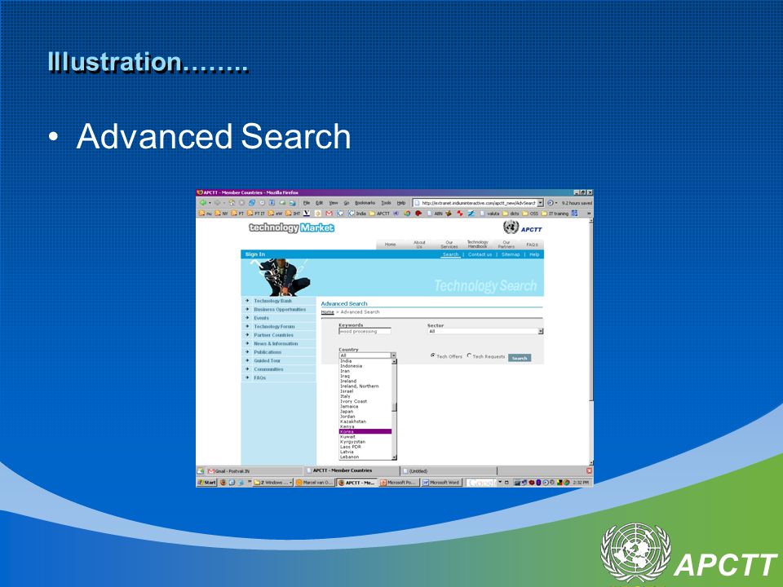Open the Help menu in Firefox

(x=401, y=203)
